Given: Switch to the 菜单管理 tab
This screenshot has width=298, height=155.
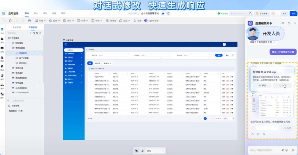Looking at the screenshot, I should 17,28.
